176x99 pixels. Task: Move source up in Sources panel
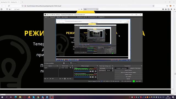coord(68,79)
